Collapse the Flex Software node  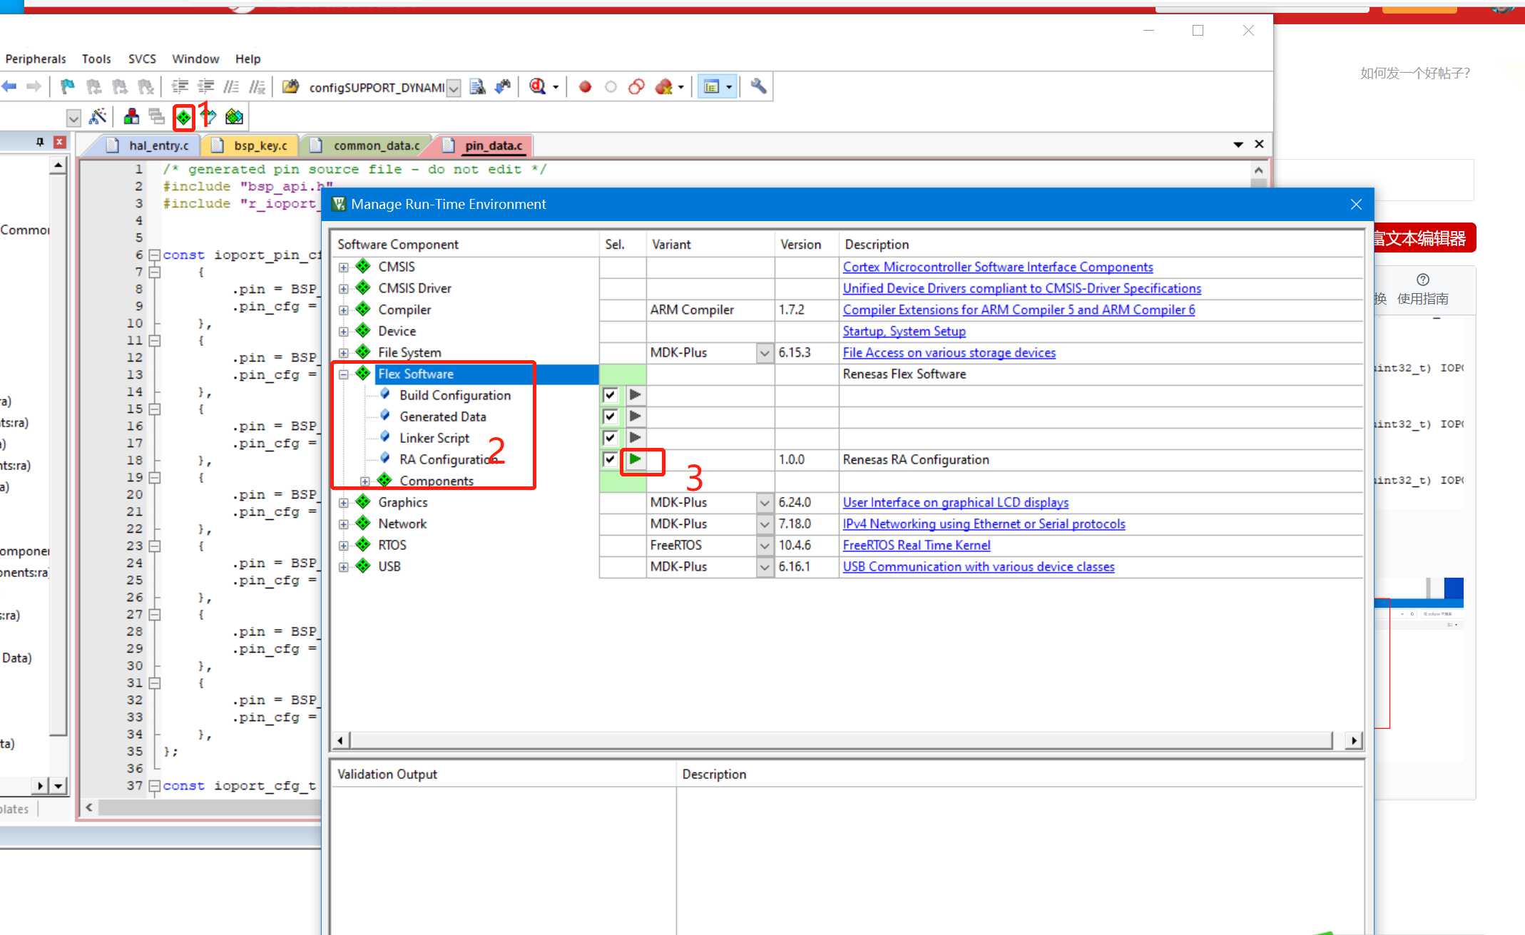pos(344,374)
